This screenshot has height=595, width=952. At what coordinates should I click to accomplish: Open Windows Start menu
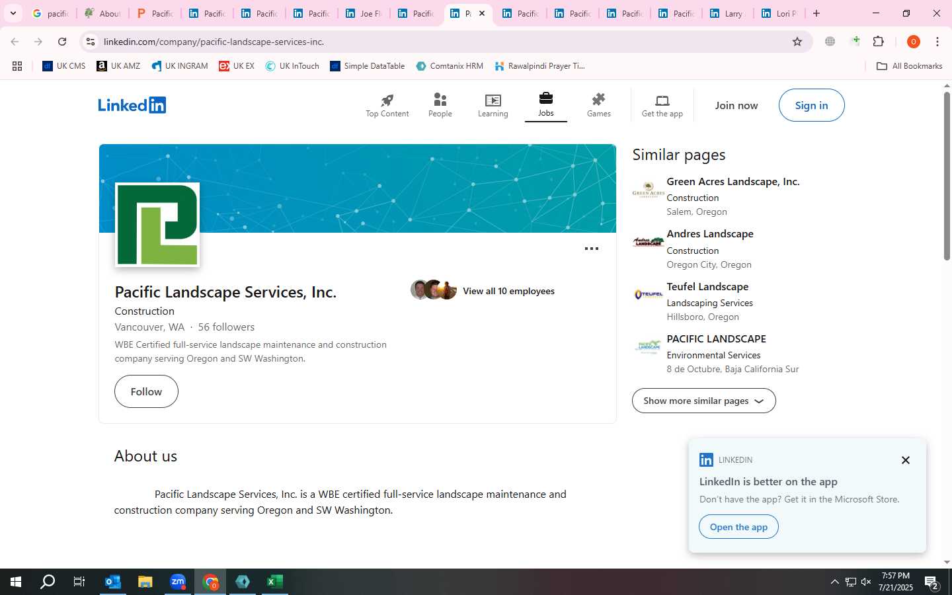tap(16, 582)
